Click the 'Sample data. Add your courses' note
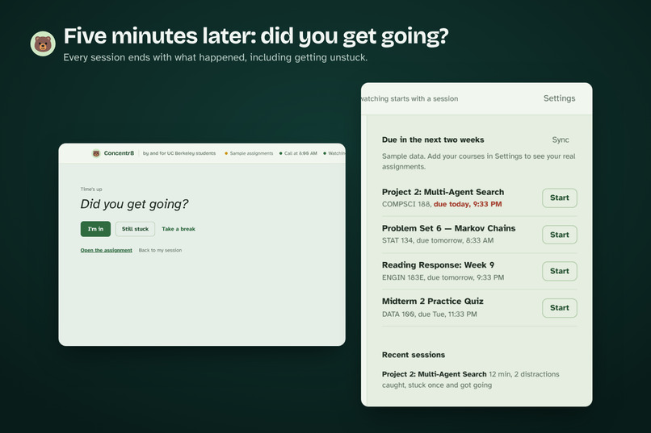Viewport: 651px width, 433px height. point(479,161)
